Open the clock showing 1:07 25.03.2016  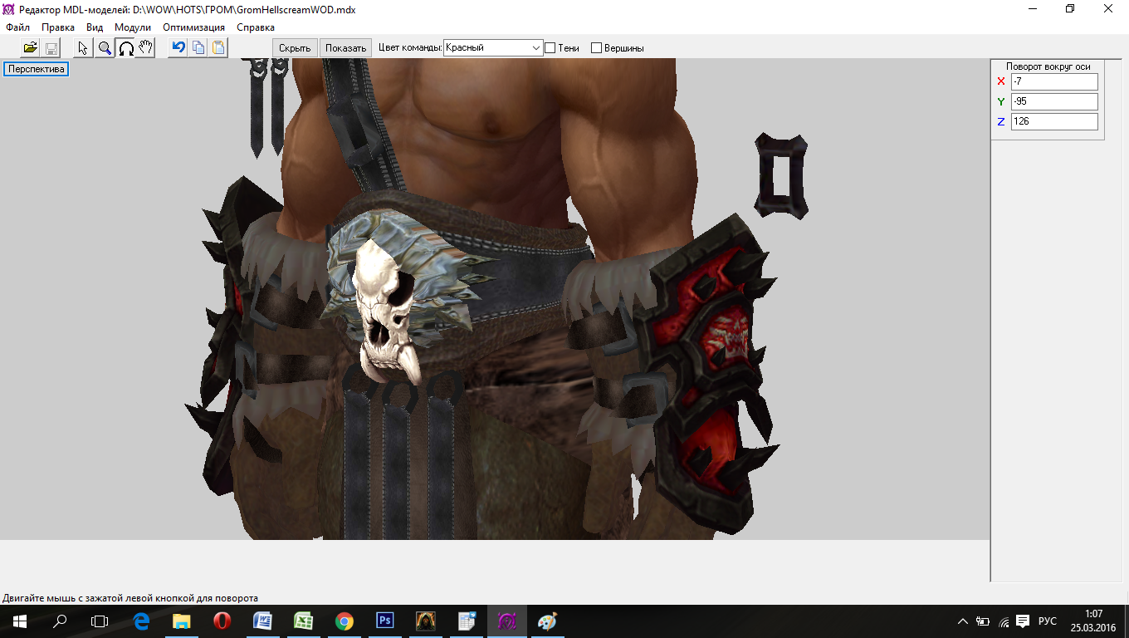pos(1093,621)
